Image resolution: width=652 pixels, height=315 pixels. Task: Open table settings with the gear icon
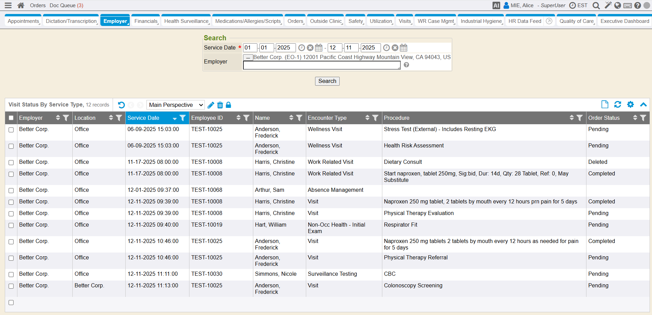630,104
